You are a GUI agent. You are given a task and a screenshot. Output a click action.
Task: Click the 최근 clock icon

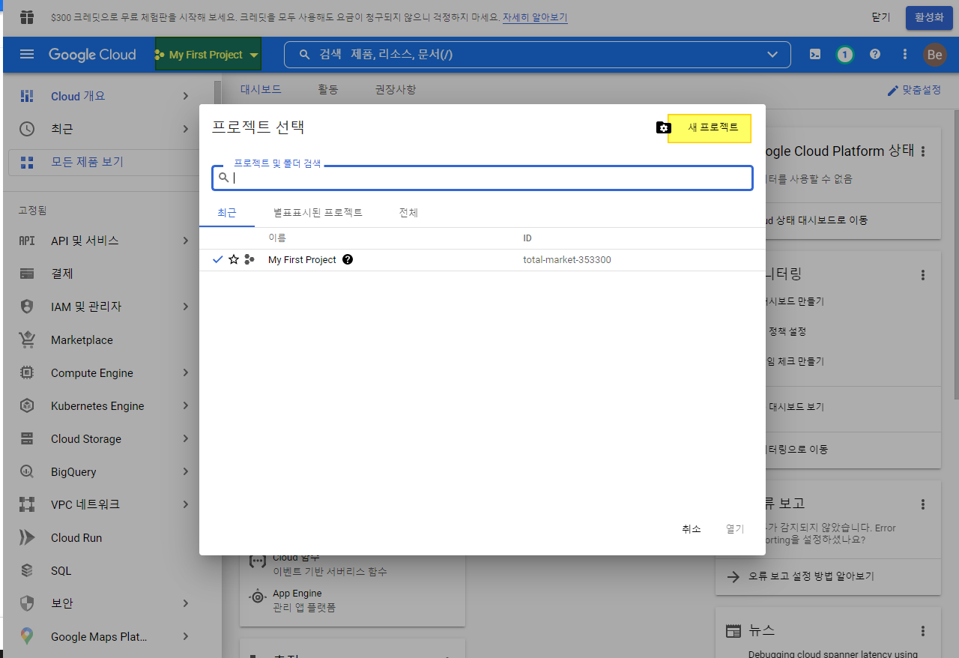point(27,129)
